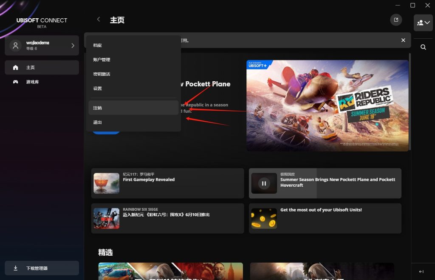This screenshot has height=280, width=435.
Task: Open First Gameplay Revealed news card
Action: click(167, 183)
